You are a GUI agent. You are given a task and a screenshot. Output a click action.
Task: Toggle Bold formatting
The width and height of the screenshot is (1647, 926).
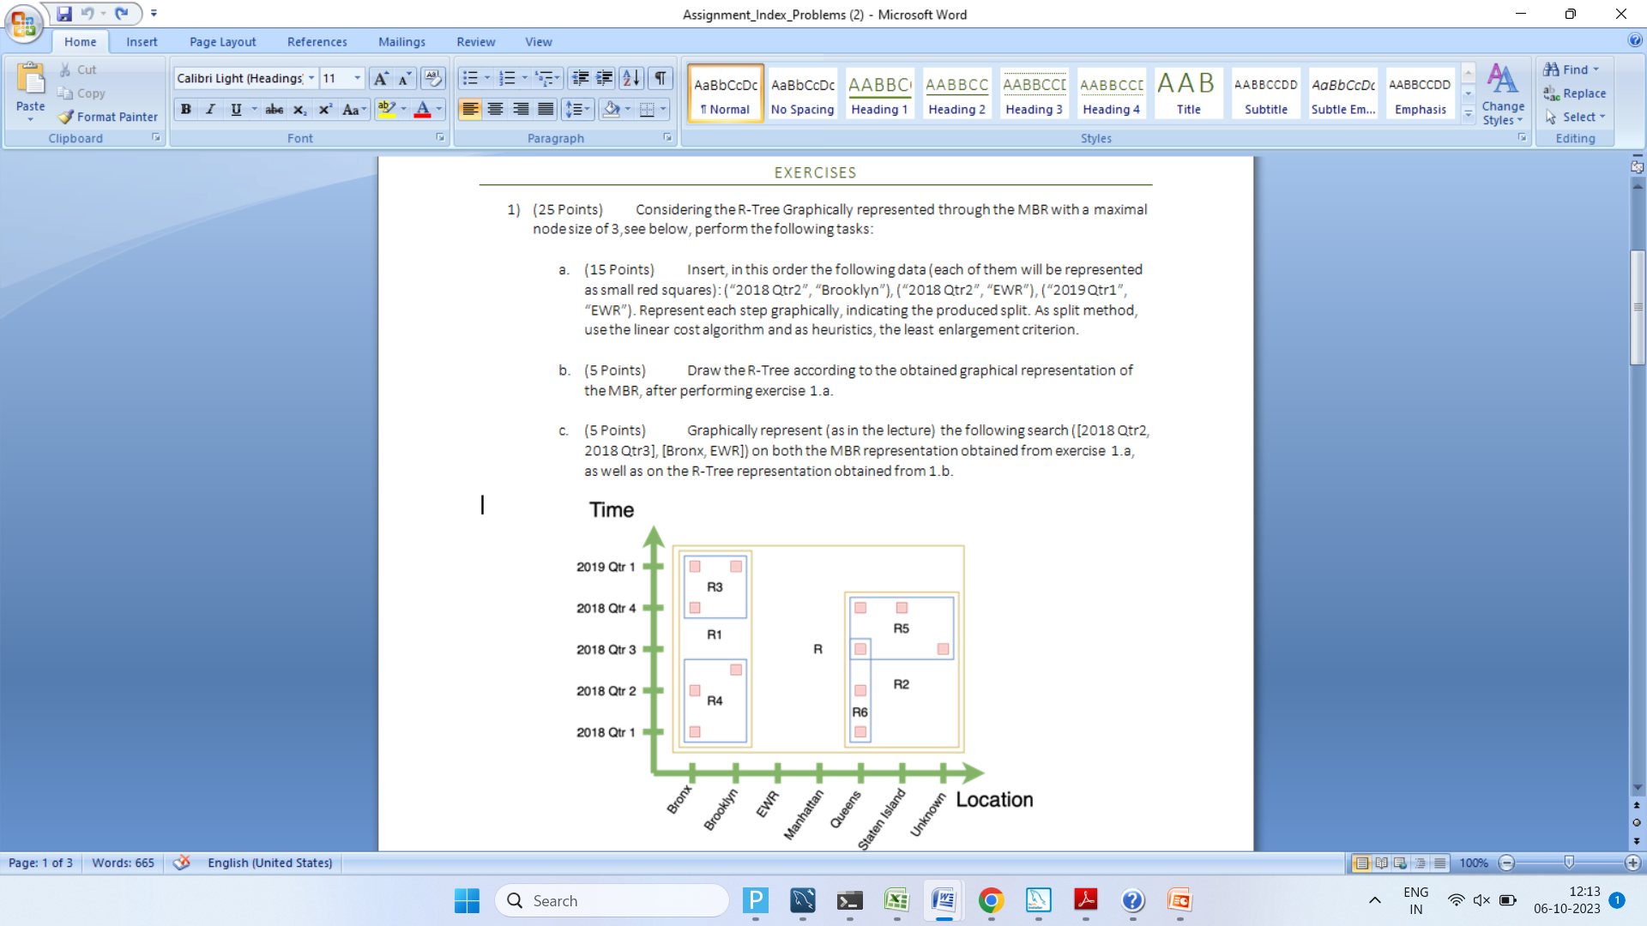185,109
